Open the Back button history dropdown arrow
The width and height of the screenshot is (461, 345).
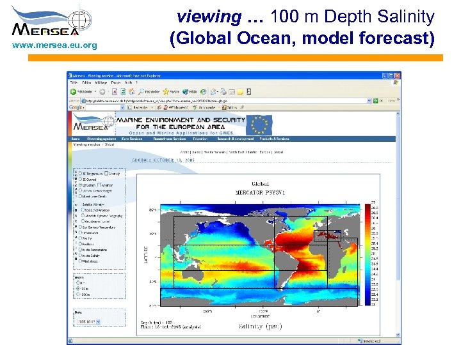[x=95, y=92]
